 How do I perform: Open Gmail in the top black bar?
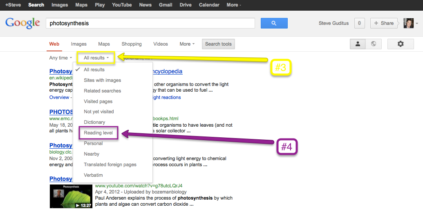coord(166,5)
